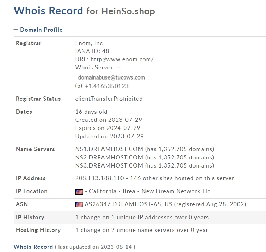The height and width of the screenshot is (252, 266).
Task: Open the Hosting History change details
Action: (142, 230)
